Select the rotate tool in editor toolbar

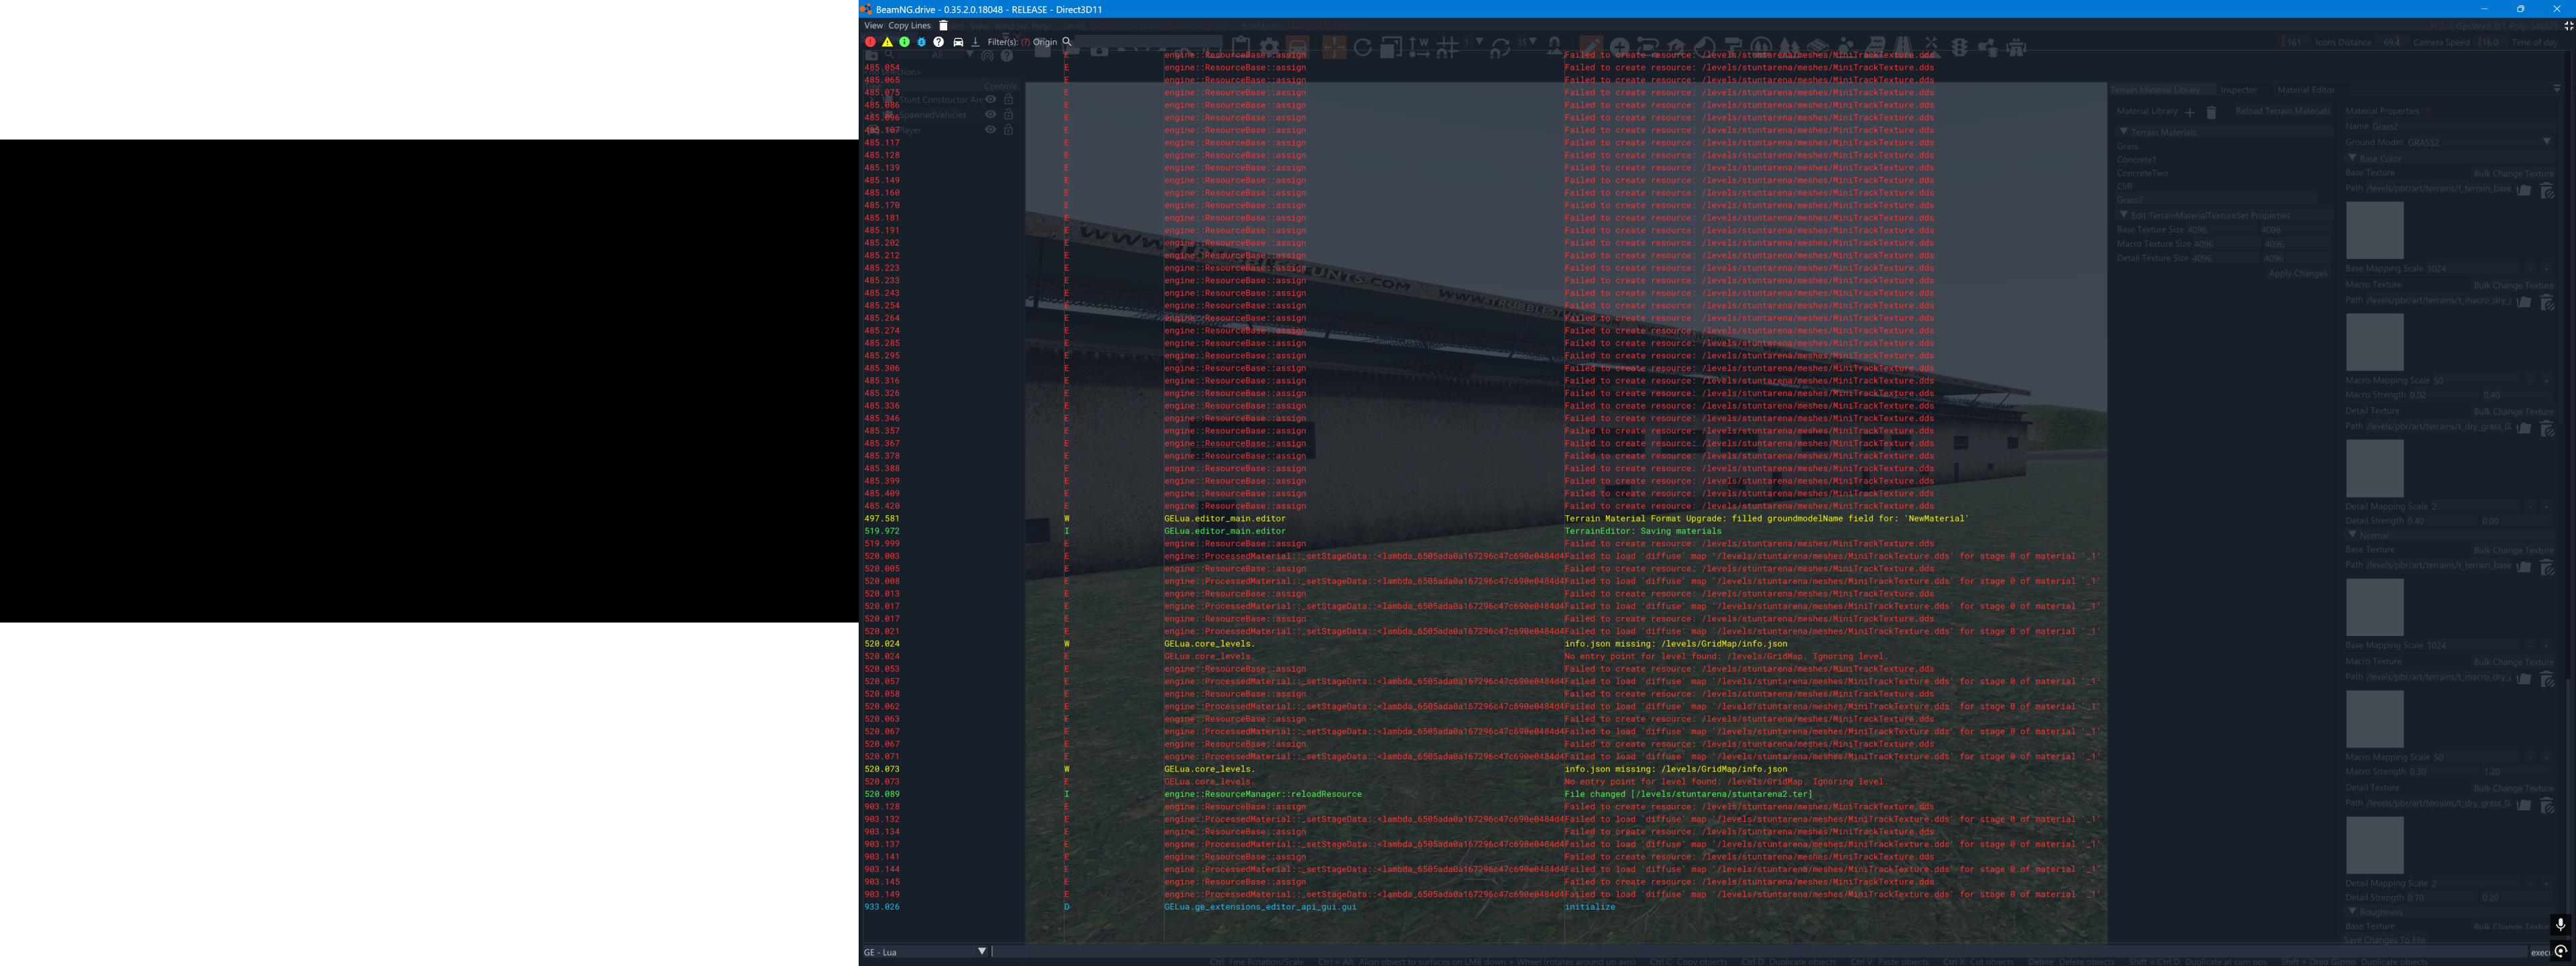coord(1362,47)
